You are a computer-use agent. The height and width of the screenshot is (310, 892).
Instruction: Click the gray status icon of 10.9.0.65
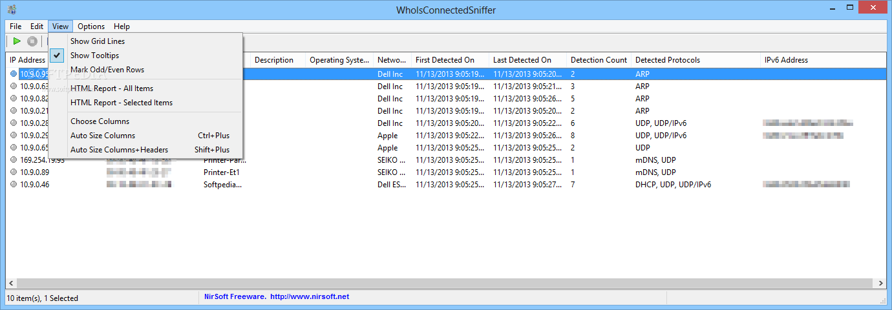[14, 148]
